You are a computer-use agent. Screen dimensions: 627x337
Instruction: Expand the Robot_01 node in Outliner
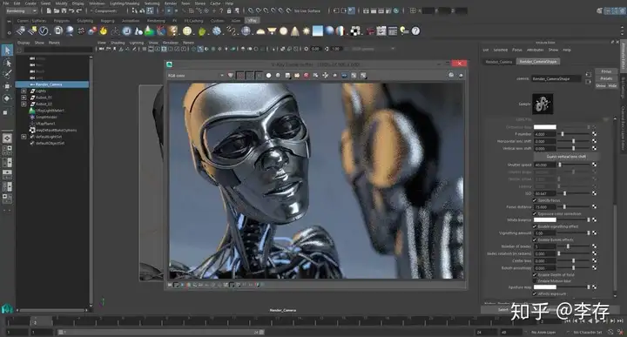[24, 98]
